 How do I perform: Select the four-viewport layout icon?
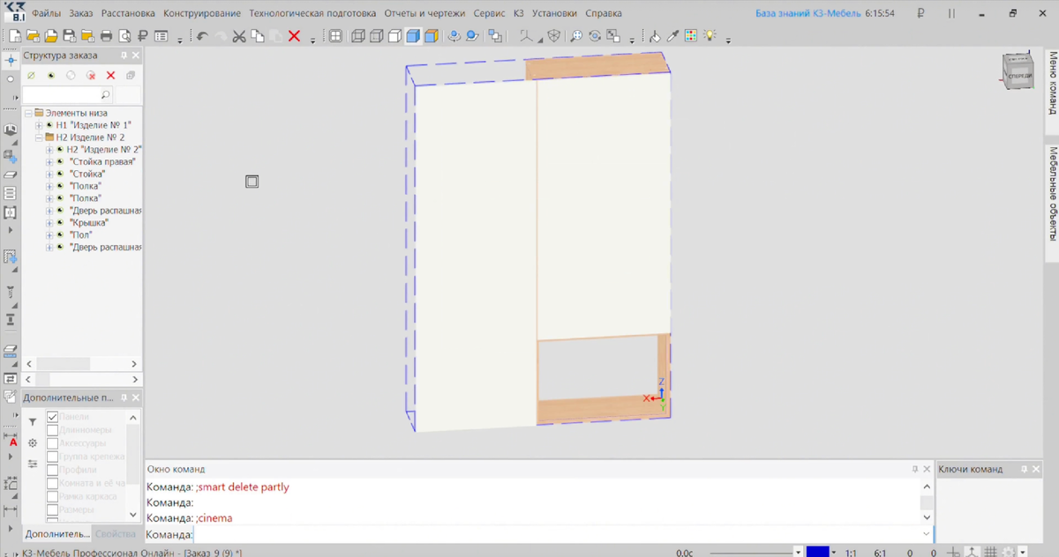[x=335, y=36]
